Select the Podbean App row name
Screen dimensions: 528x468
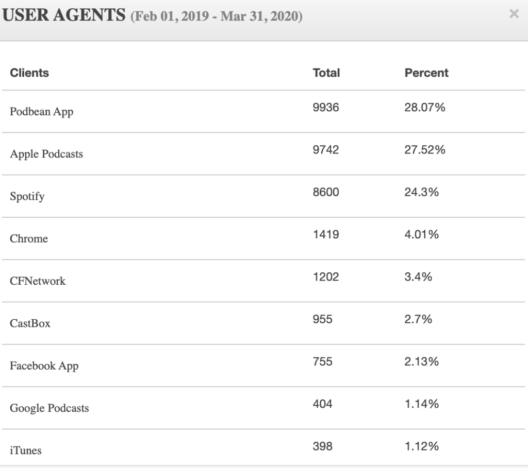tap(41, 112)
